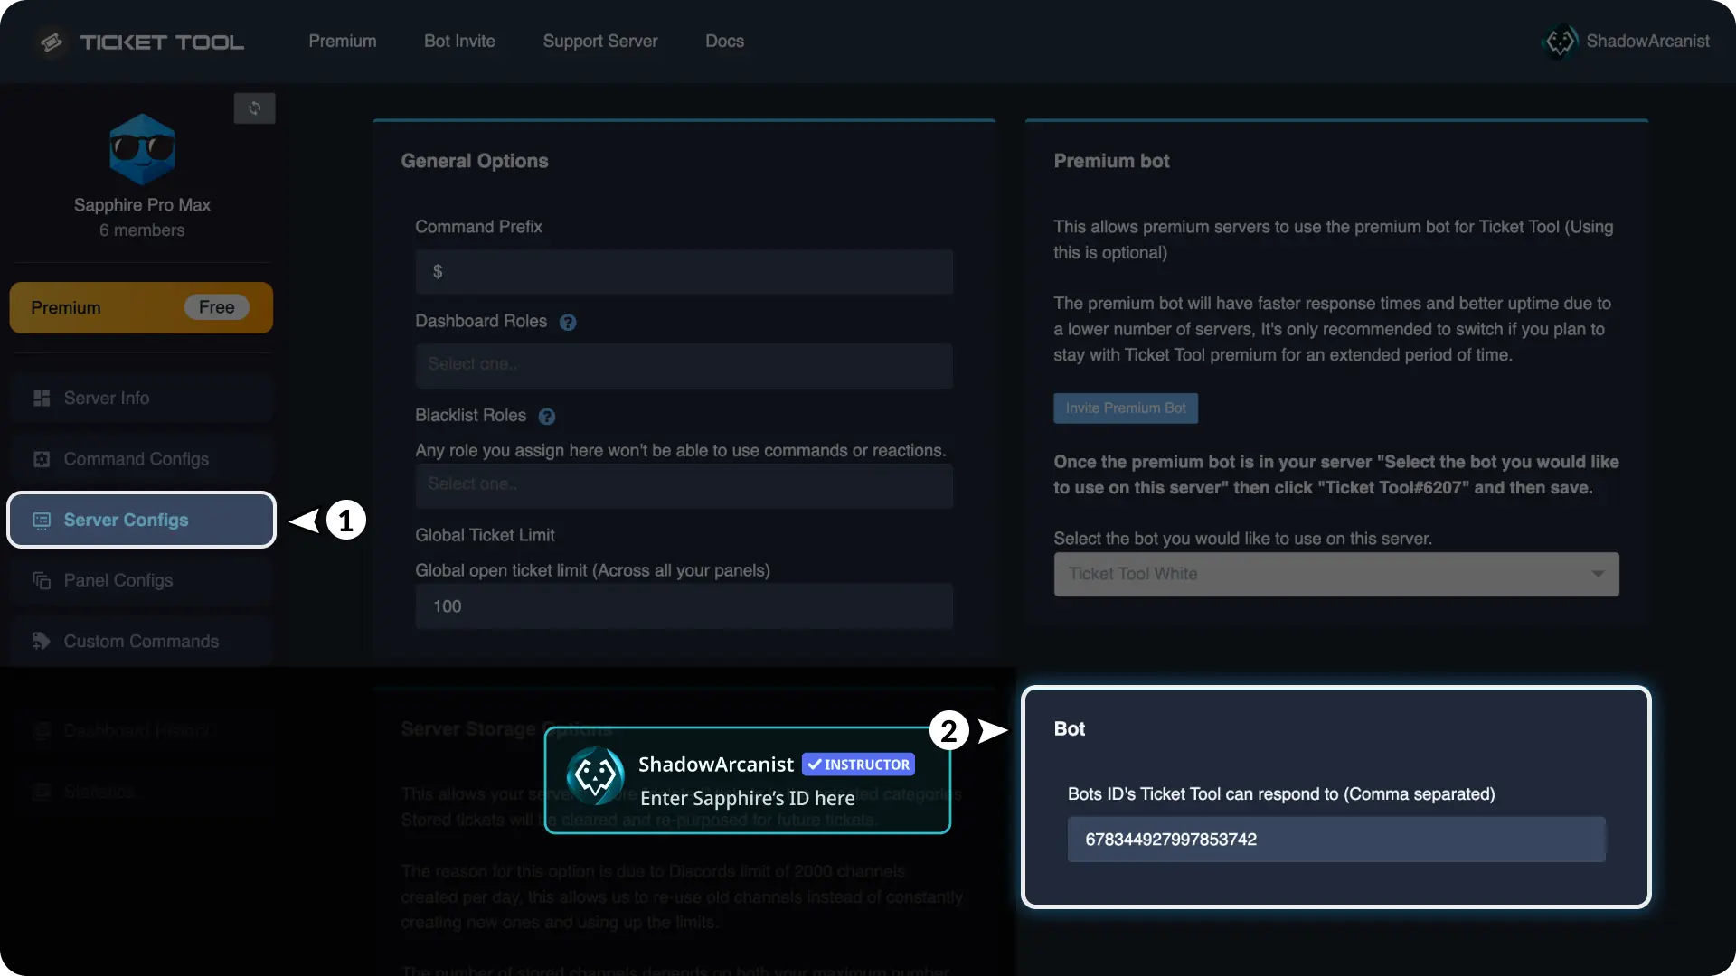Click the Server Info grid icon

[42, 399]
